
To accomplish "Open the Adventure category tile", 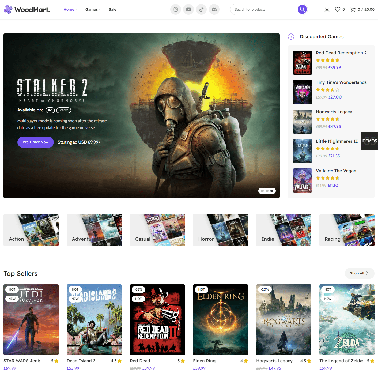I will pyautogui.click(x=94, y=230).
